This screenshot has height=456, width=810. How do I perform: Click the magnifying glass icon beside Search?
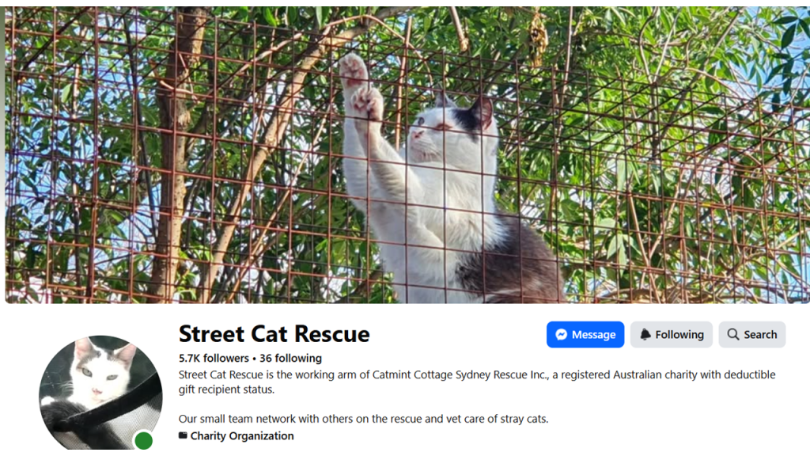tap(733, 335)
